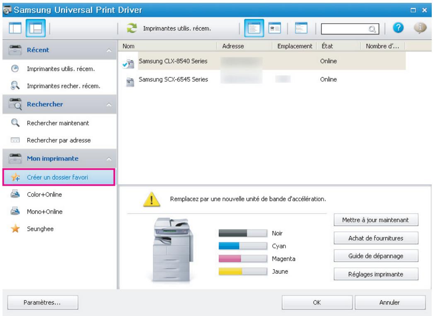The width and height of the screenshot is (433, 316).
Task: Choose the third view mode icon
Action: [301, 28]
